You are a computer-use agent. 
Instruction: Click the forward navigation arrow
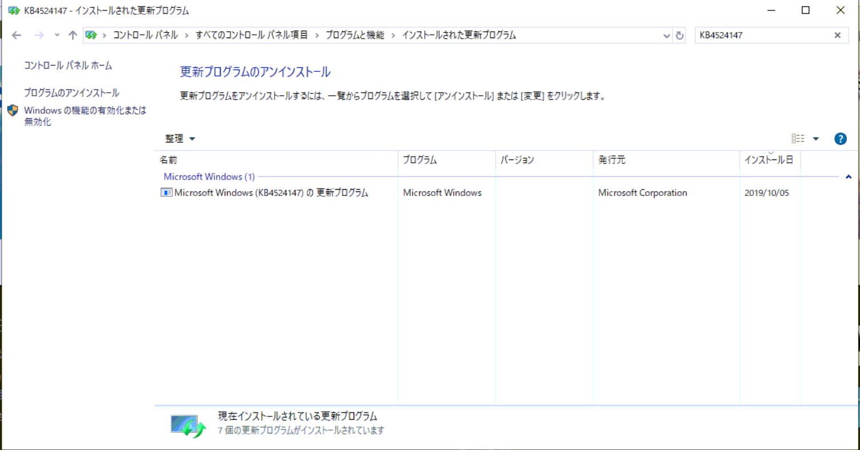tap(39, 35)
